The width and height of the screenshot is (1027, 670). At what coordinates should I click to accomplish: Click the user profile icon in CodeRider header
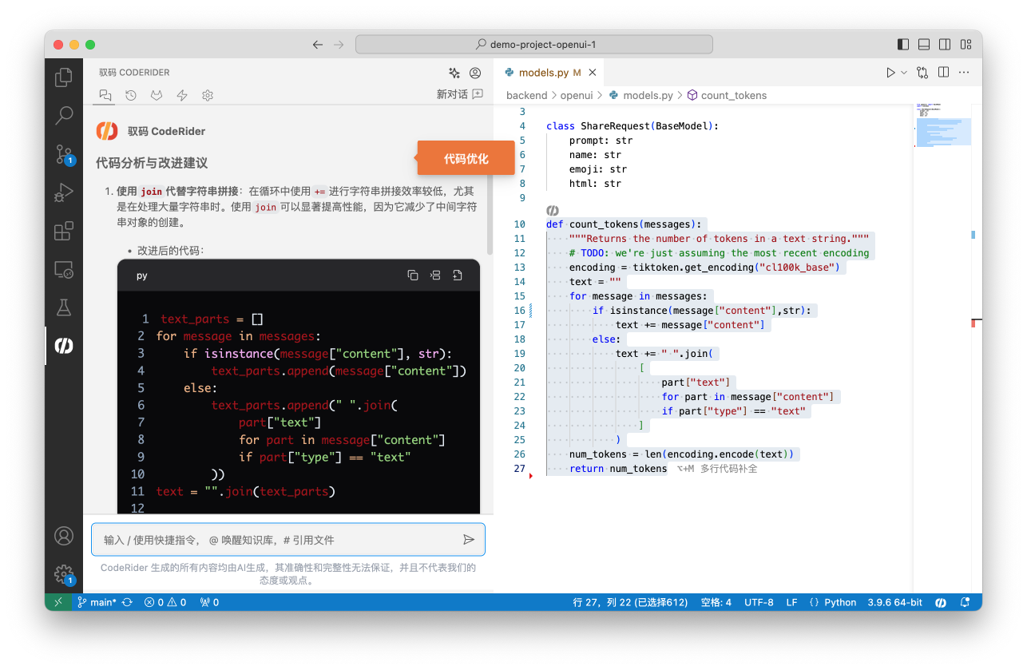coord(476,73)
